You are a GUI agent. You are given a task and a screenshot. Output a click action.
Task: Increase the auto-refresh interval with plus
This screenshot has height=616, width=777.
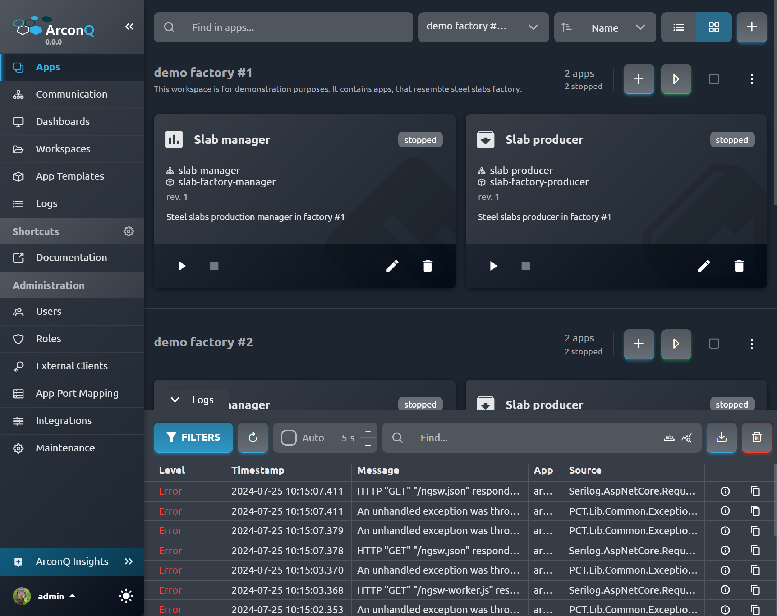click(x=368, y=431)
